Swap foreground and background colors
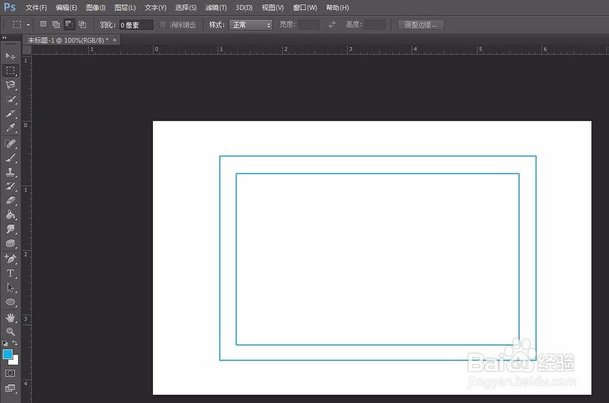 click(15, 343)
